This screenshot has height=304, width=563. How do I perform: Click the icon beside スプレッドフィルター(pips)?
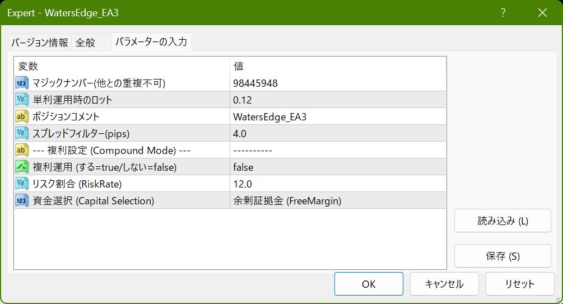[22, 133]
